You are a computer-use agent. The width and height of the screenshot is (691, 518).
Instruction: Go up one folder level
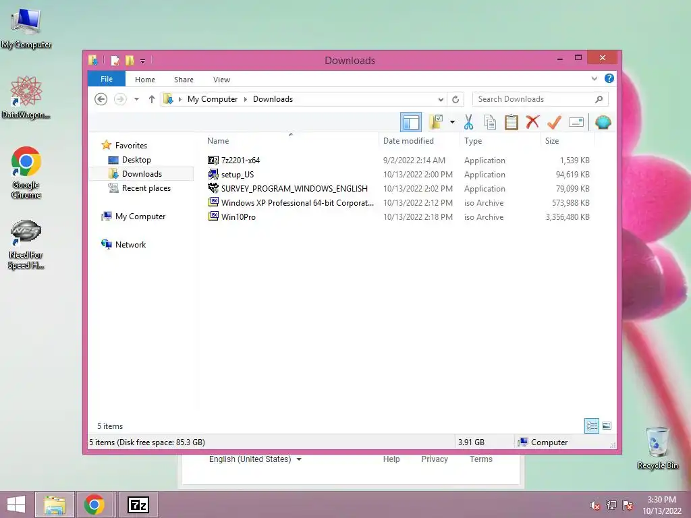(152, 99)
